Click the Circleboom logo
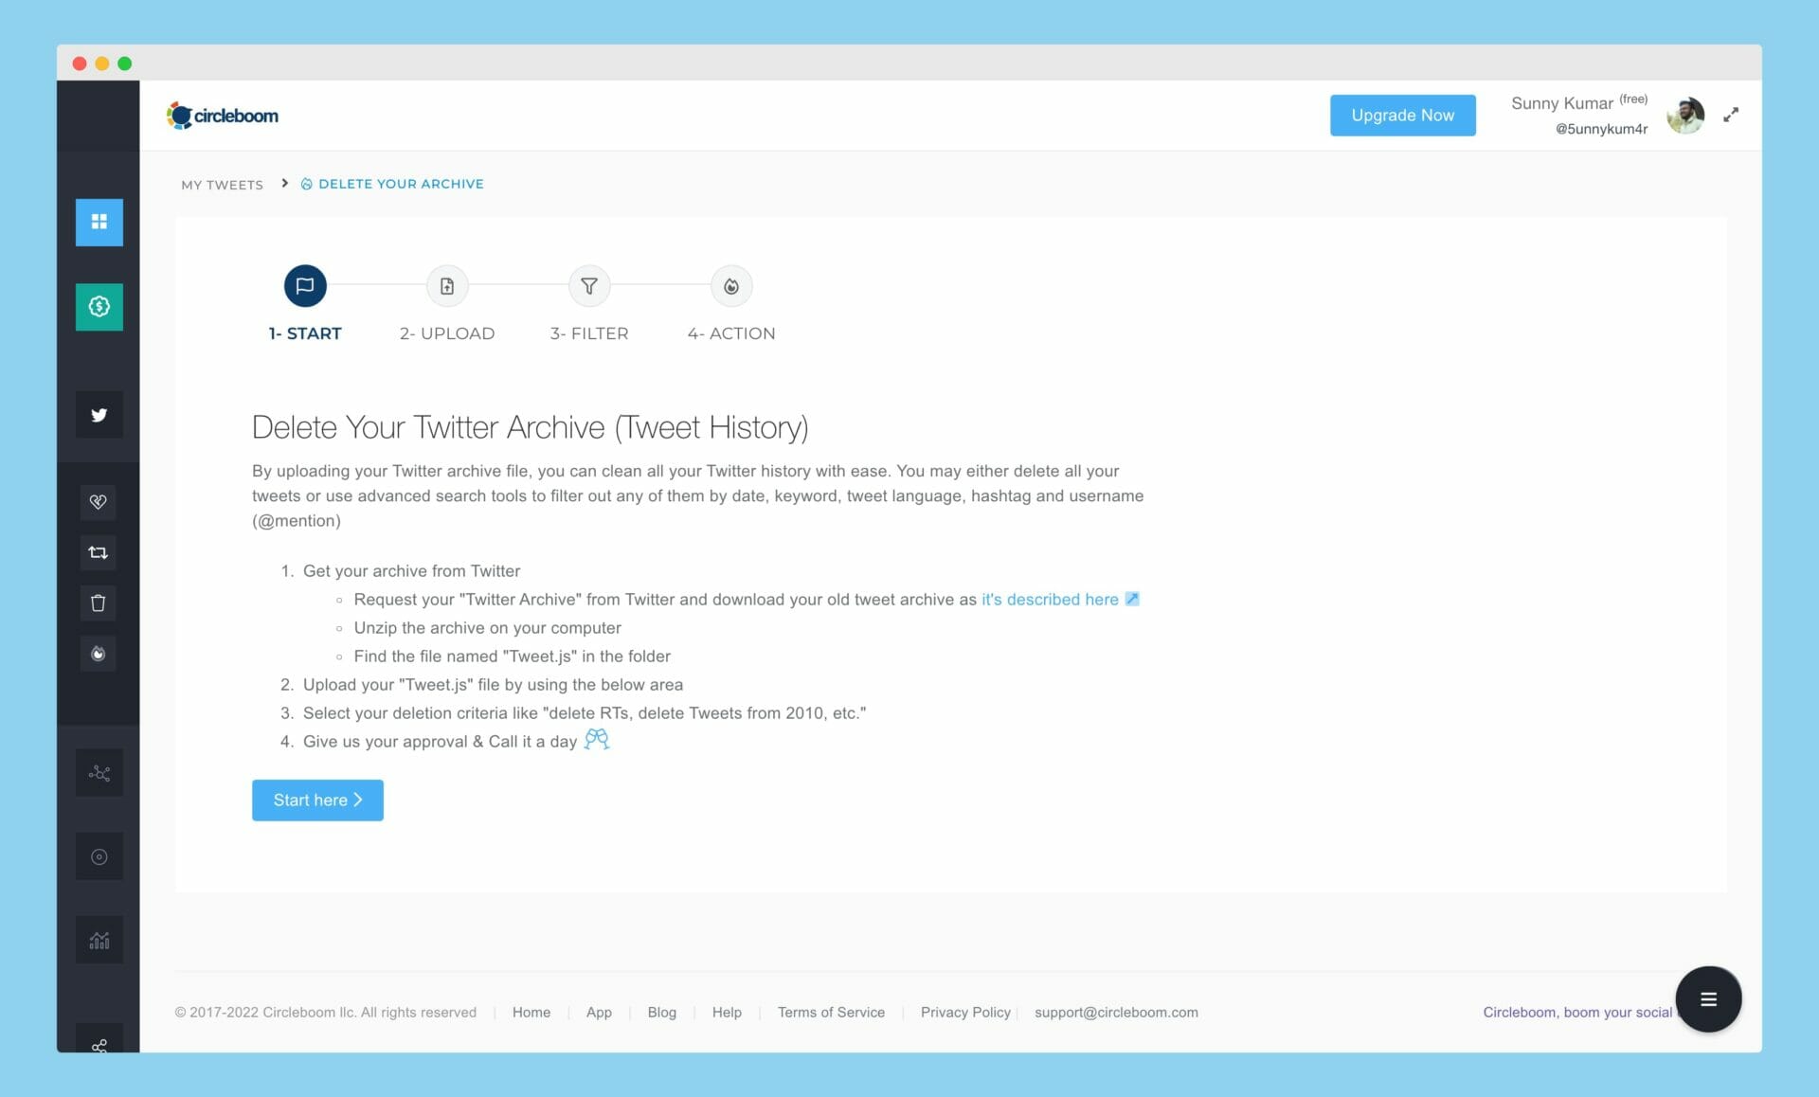Screen dimensions: 1819x1097 point(223,116)
